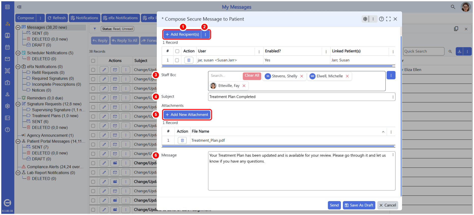474x215 pixels.
Task: Open the mail envelope icon in the left sidebar
Action: pos(7,59)
